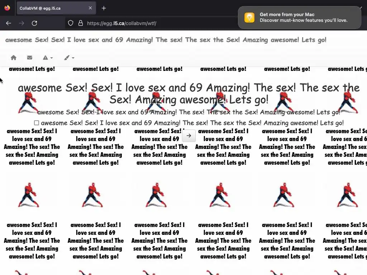367x275 pixels.
Task: Open a new tab with plus button
Action: click(x=104, y=8)
